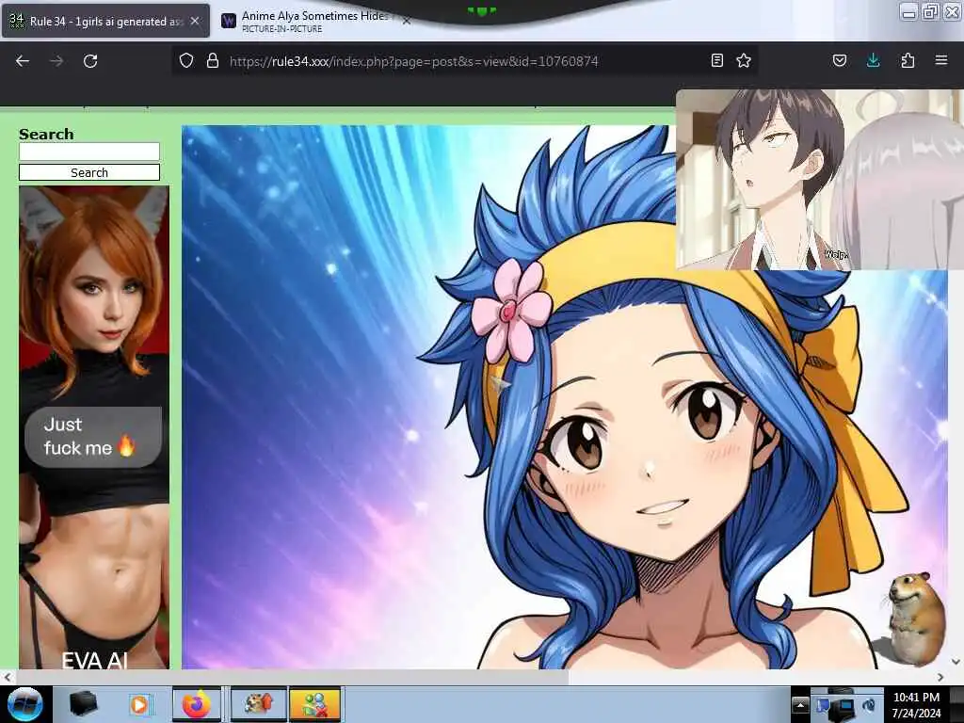964x723 pixels.
Task: Show hidden system tray icons arrow
Action: tap(800, 704)
